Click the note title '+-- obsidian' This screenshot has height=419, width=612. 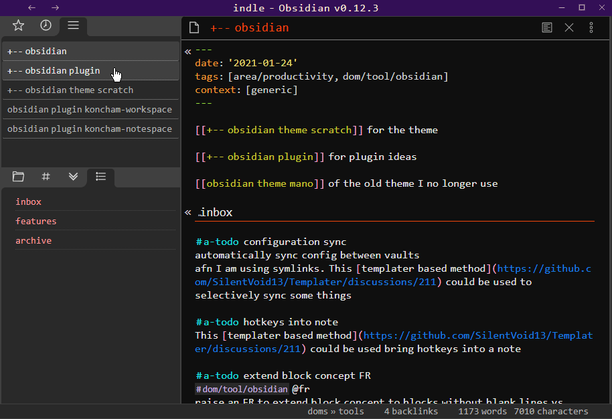click(x=249, y=27)
